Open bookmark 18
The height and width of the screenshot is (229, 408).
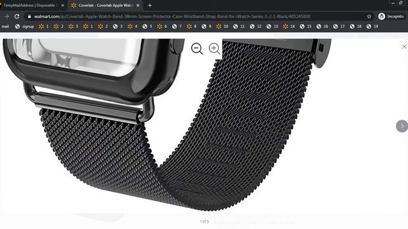click(356, 26)
